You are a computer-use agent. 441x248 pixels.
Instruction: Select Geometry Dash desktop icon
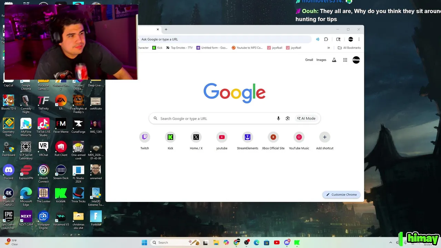8,127
